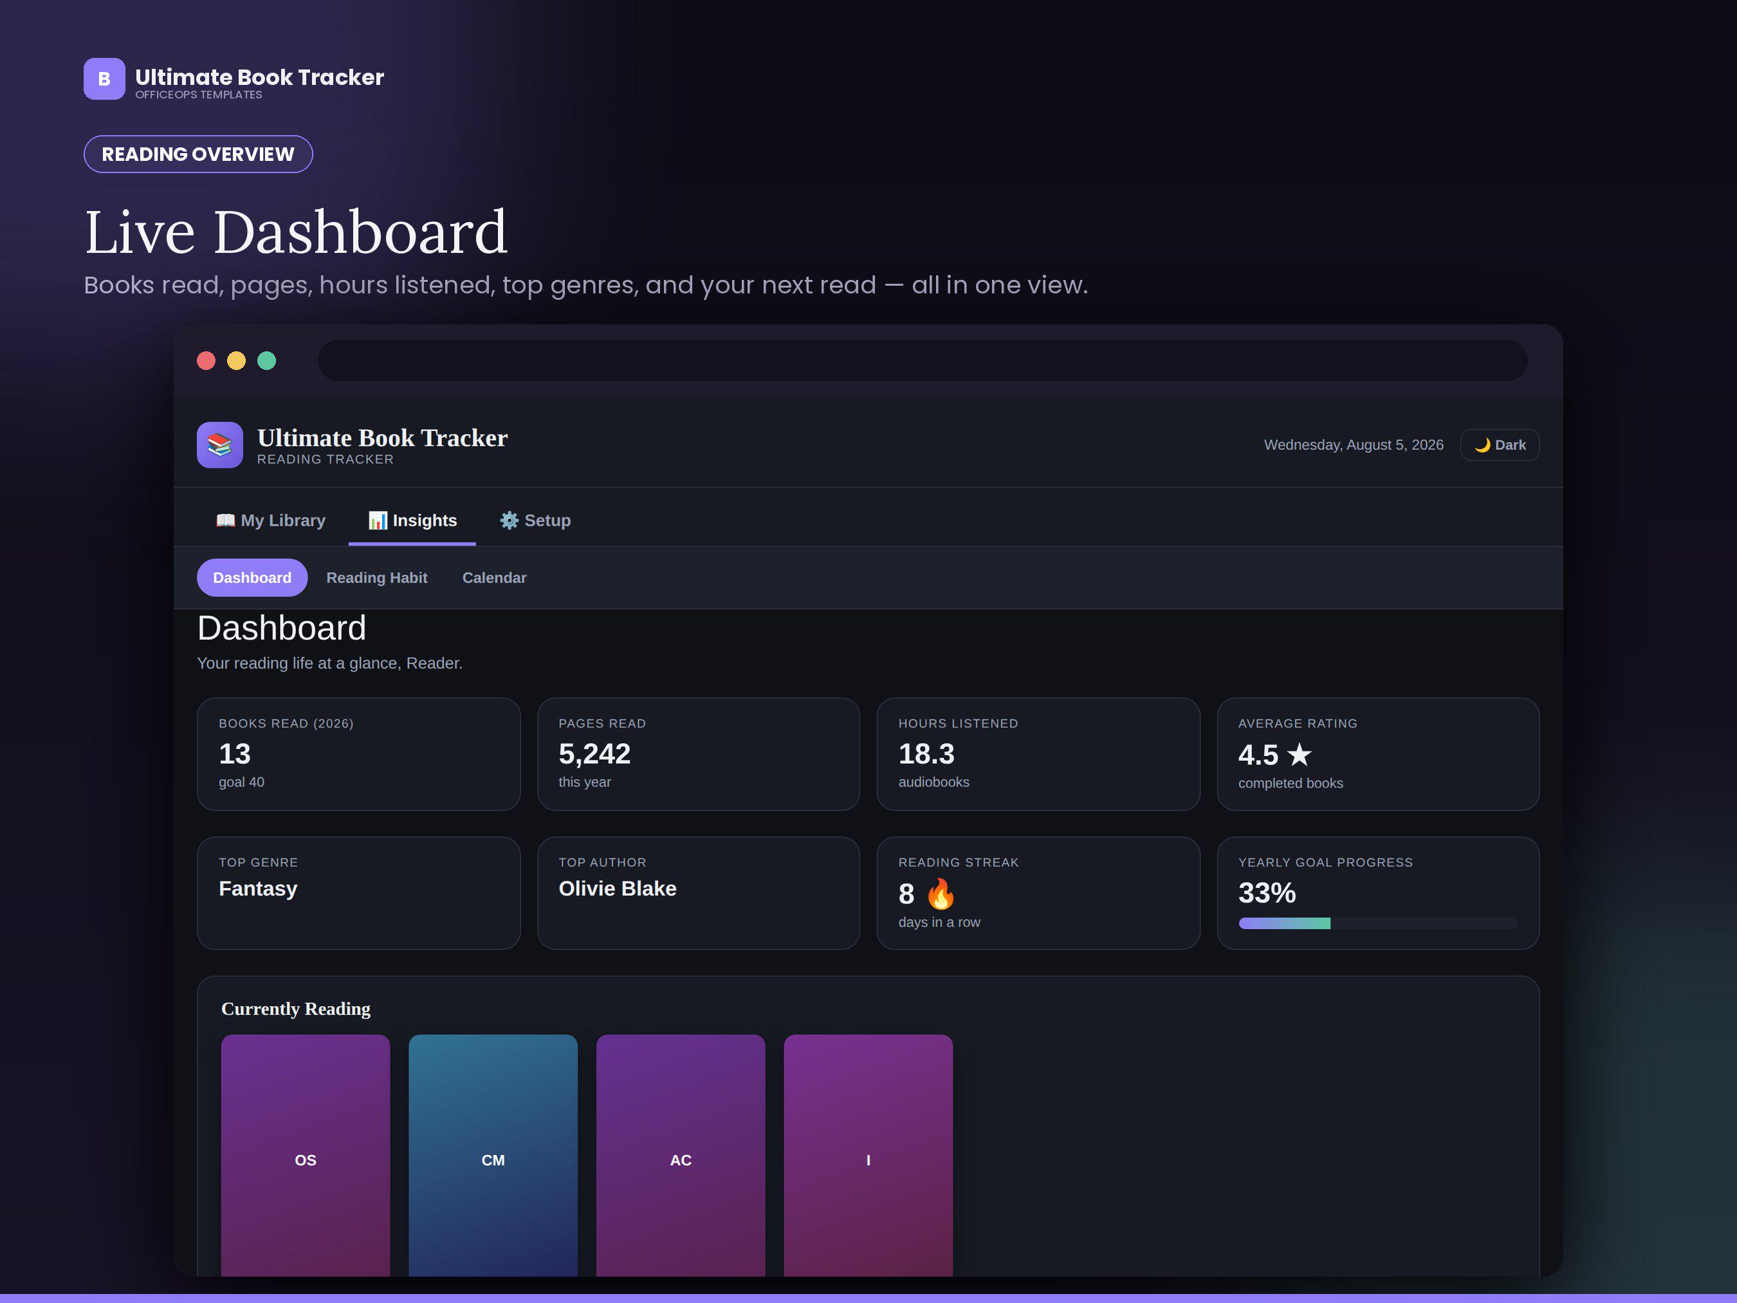Click the stacked books app icon
Screen dimensions: 1737x1303
(220, 445)
